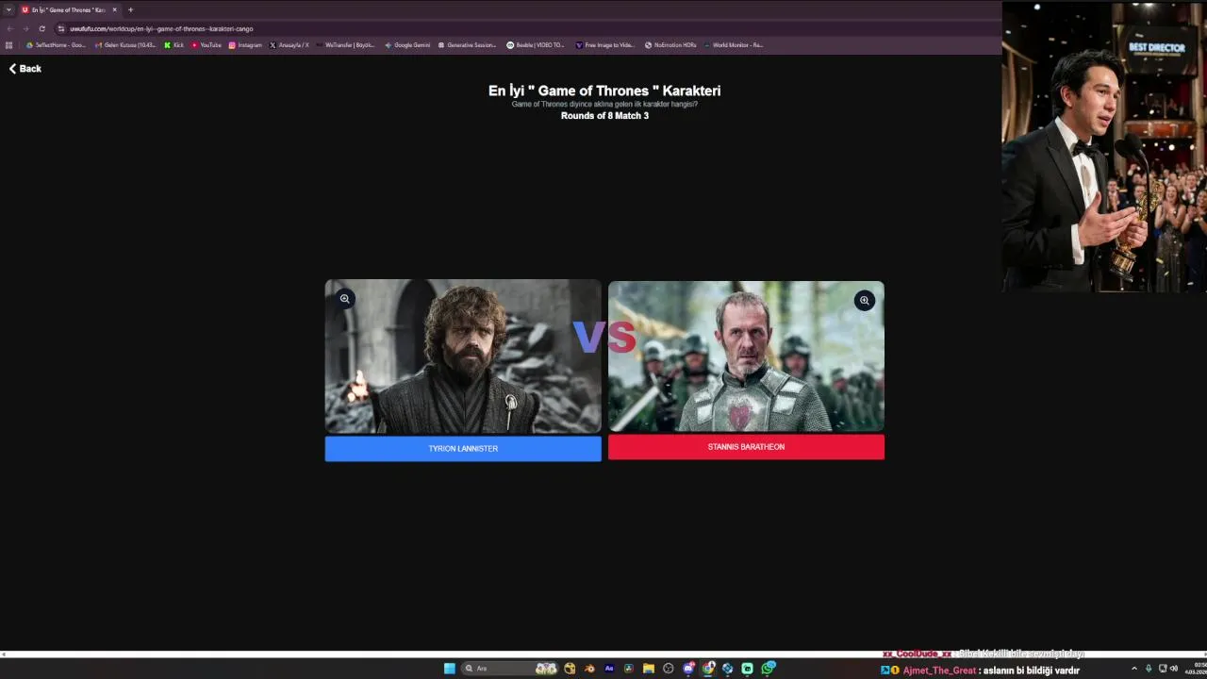Viewport: 1207px width, 679px height.
Task: Close the Game of Thrones tab
Action: click(x=115, y=9)
